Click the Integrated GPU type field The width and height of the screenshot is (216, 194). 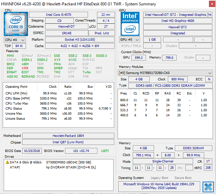click(x=178, y=33)
